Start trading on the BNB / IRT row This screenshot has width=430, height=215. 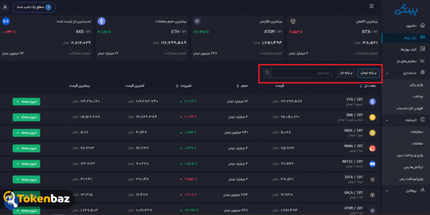tap(26, 117)
